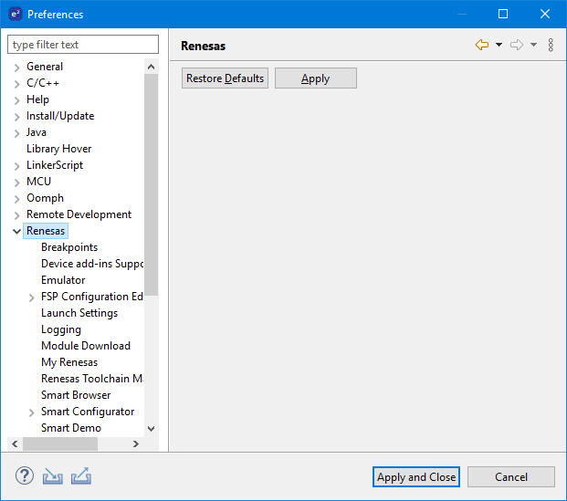Select Install/Update in the tree

click(60, 116)
